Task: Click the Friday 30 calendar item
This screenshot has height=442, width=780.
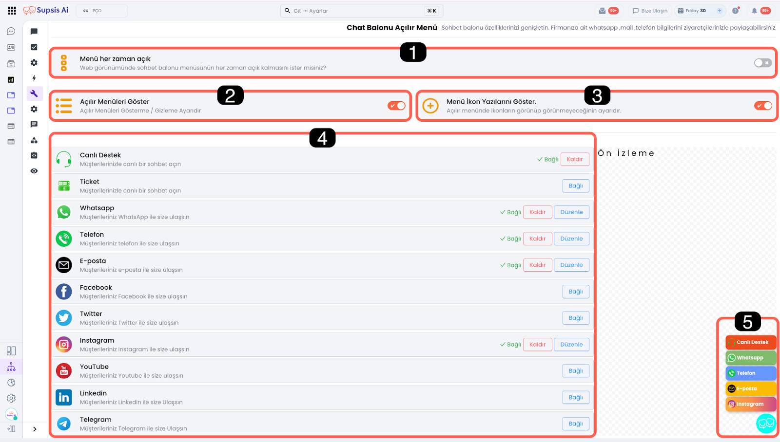Action: 692,11
